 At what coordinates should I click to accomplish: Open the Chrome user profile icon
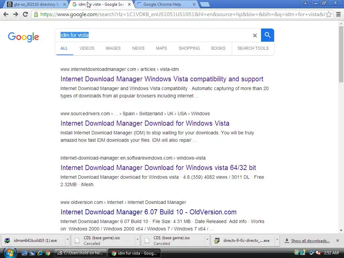(305, 3)
